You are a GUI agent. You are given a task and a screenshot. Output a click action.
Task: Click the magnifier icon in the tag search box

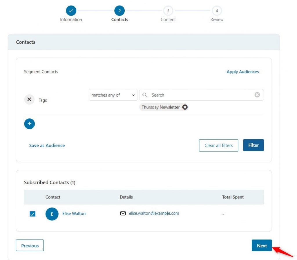point(144,95)
